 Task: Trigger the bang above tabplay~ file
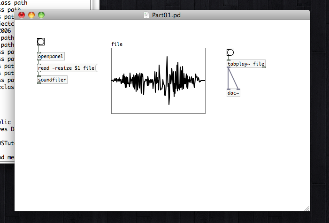click(x=230, y=52)
